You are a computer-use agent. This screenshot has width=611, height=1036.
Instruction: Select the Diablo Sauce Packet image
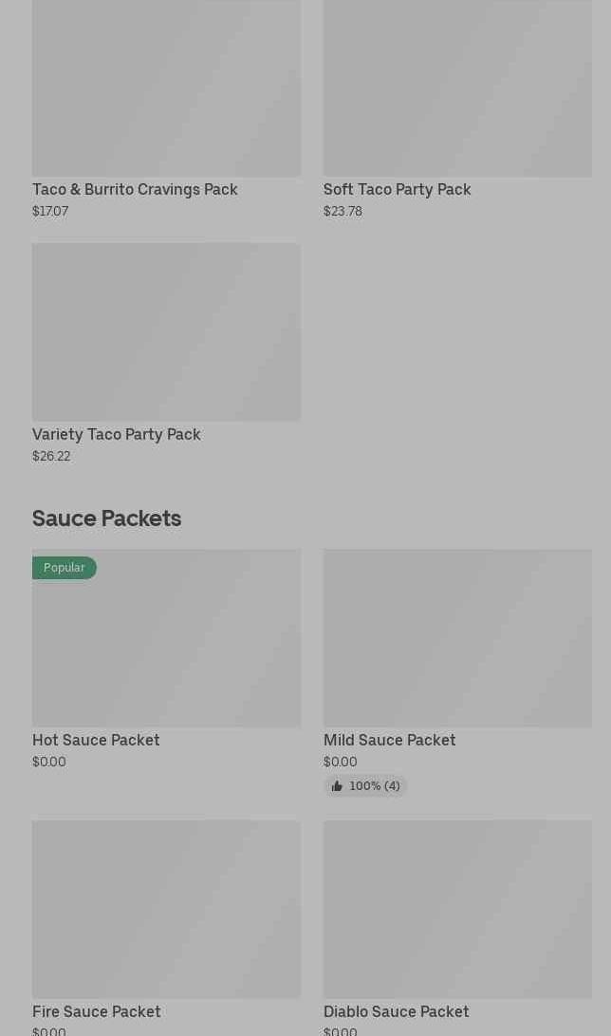pos(457,909)
